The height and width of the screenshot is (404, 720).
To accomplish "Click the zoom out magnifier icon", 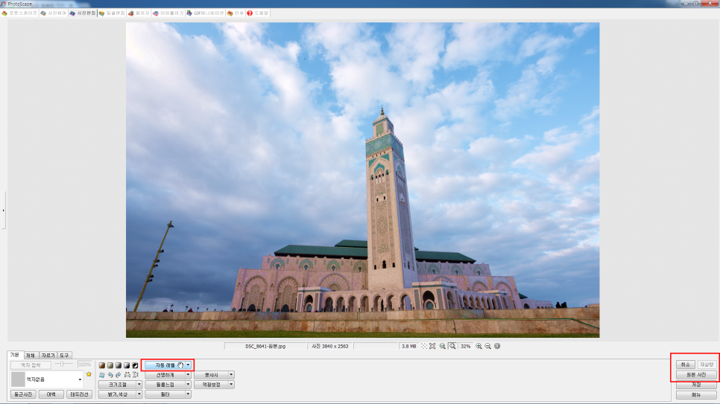I will pyautogui.click(x=487, y=346).
